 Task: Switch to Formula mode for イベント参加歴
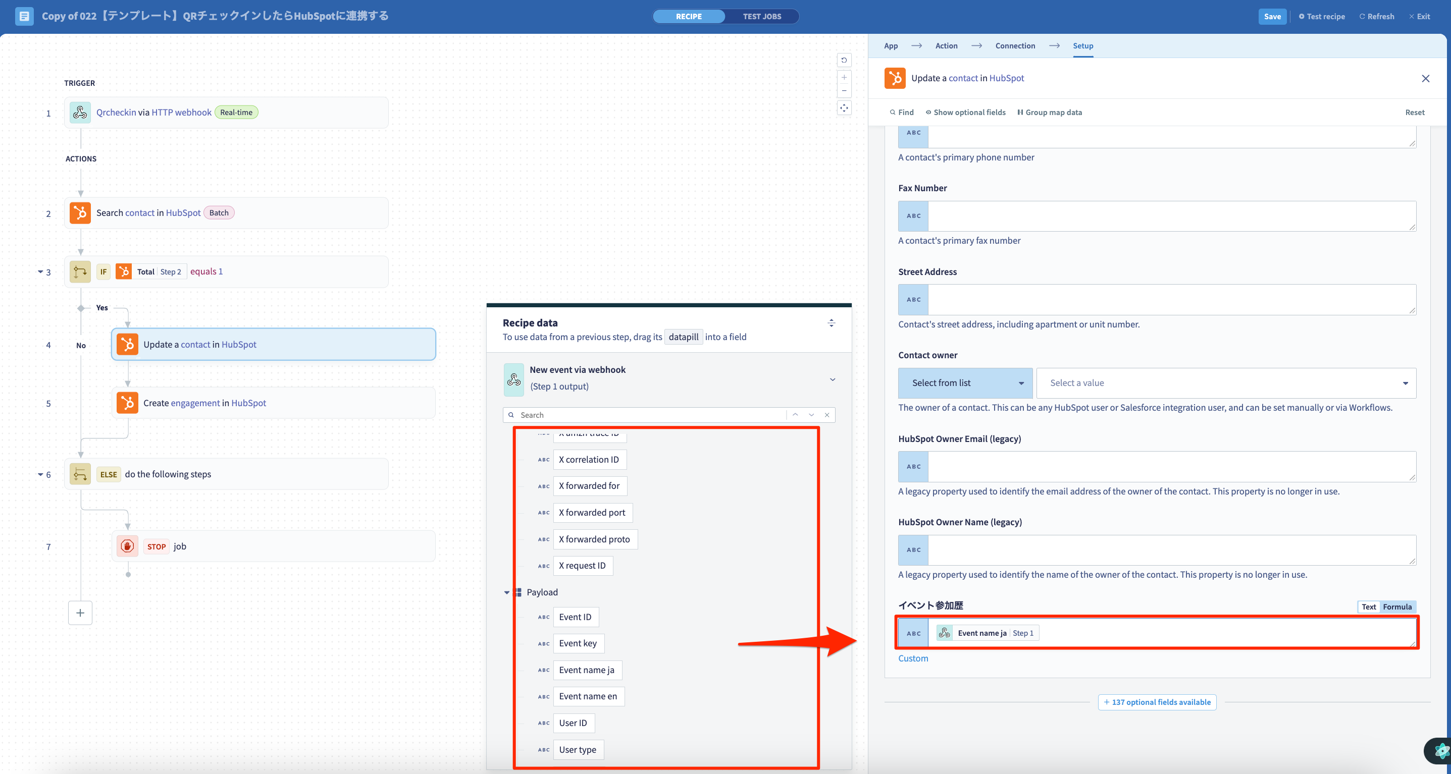1397,607
